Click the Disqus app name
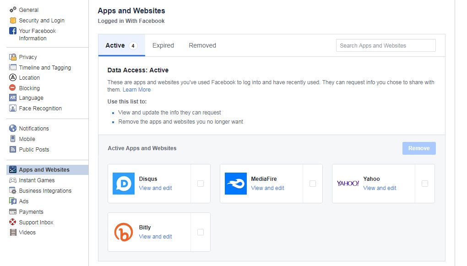The image size is (467, 266). [148, 179]
